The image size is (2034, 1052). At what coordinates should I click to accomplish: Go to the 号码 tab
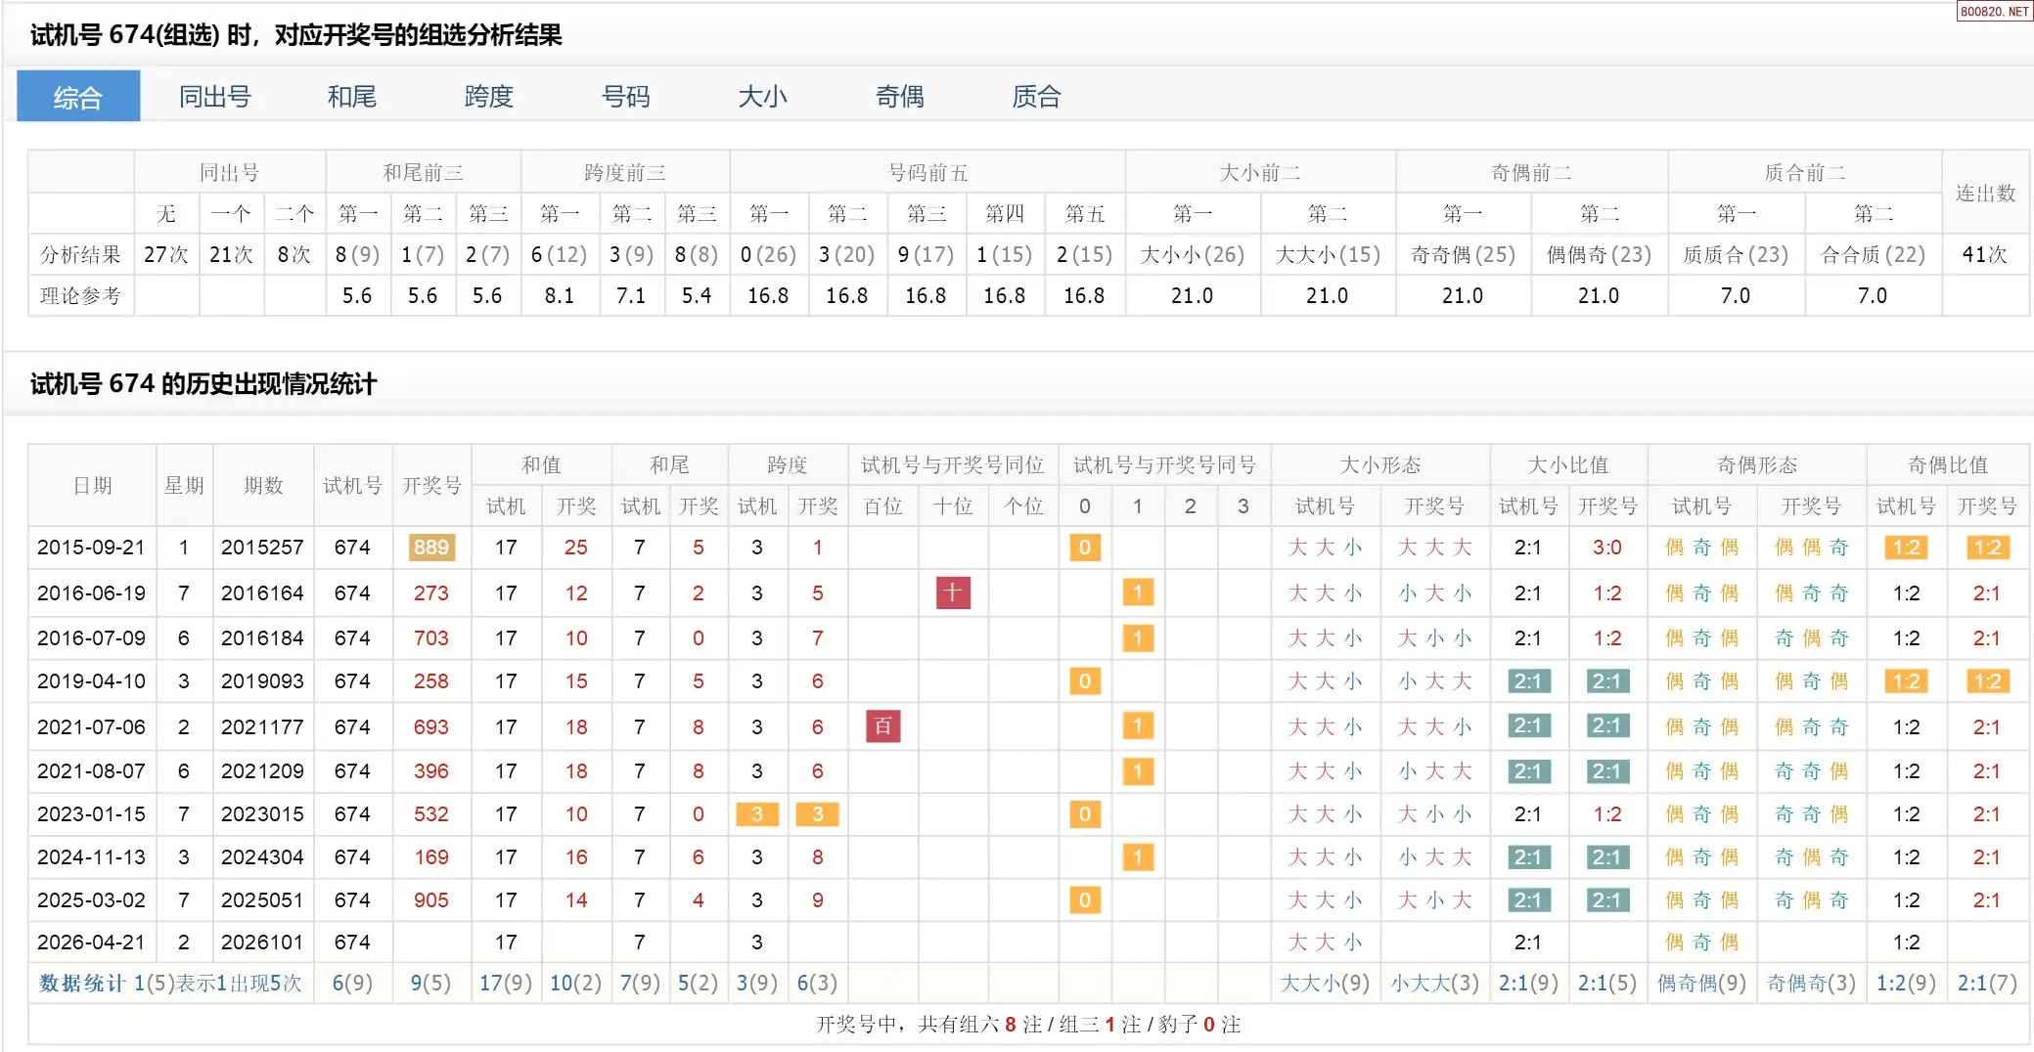[625, 97]
